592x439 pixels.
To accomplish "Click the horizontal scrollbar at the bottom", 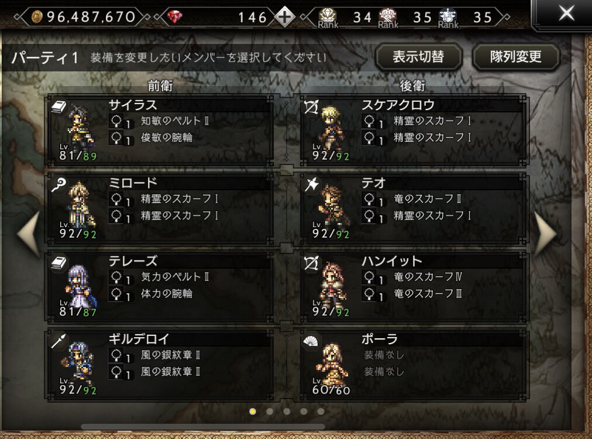I will (203, 427).
